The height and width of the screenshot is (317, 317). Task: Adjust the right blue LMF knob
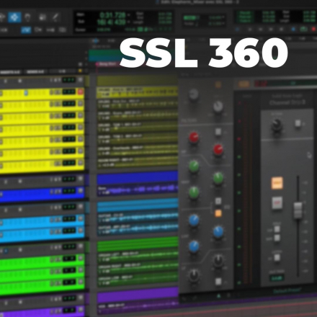pyautogui.click(x=218, y=231)
